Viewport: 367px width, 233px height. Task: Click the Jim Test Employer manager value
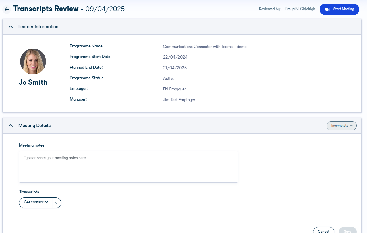pyautogui.click(x=179, y=100)
